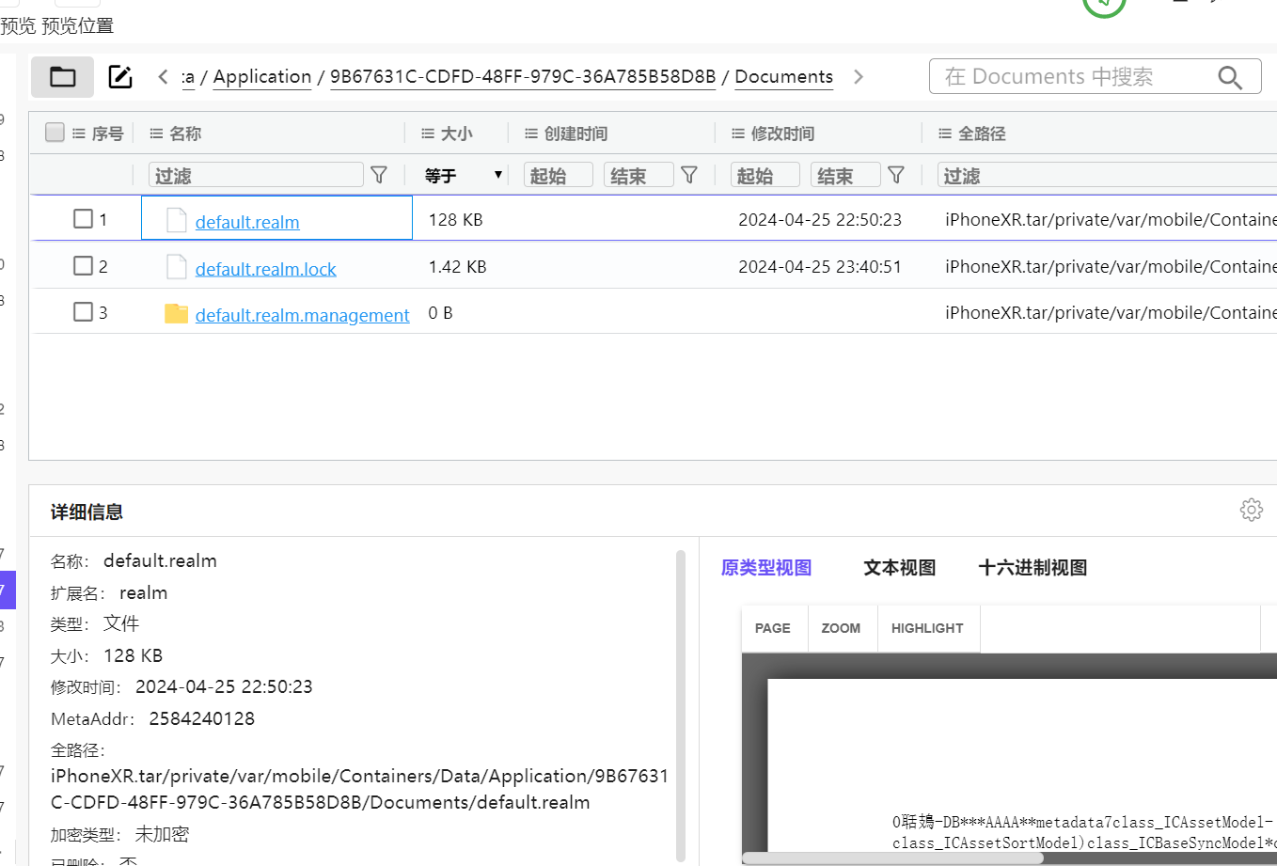Viewport: 1277px width, 866px height.
Task: Click the name column 过滤 filter input
Action: click(x=256, y=175)
